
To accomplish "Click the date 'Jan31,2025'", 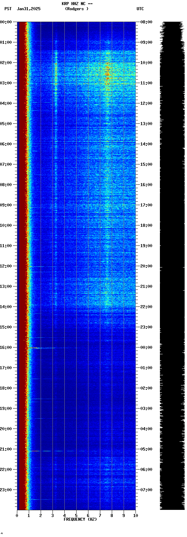I will [28, 9].
